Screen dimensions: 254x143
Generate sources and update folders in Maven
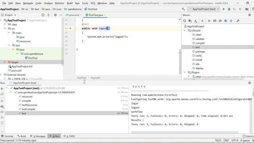[x=190, y=21]
